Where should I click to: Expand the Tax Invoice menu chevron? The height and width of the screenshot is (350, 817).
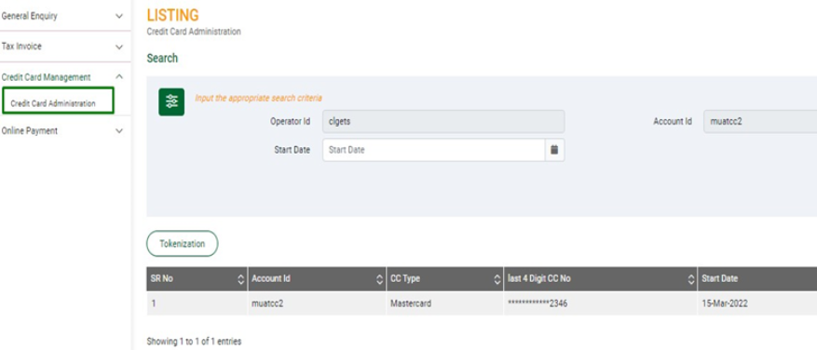119,47
